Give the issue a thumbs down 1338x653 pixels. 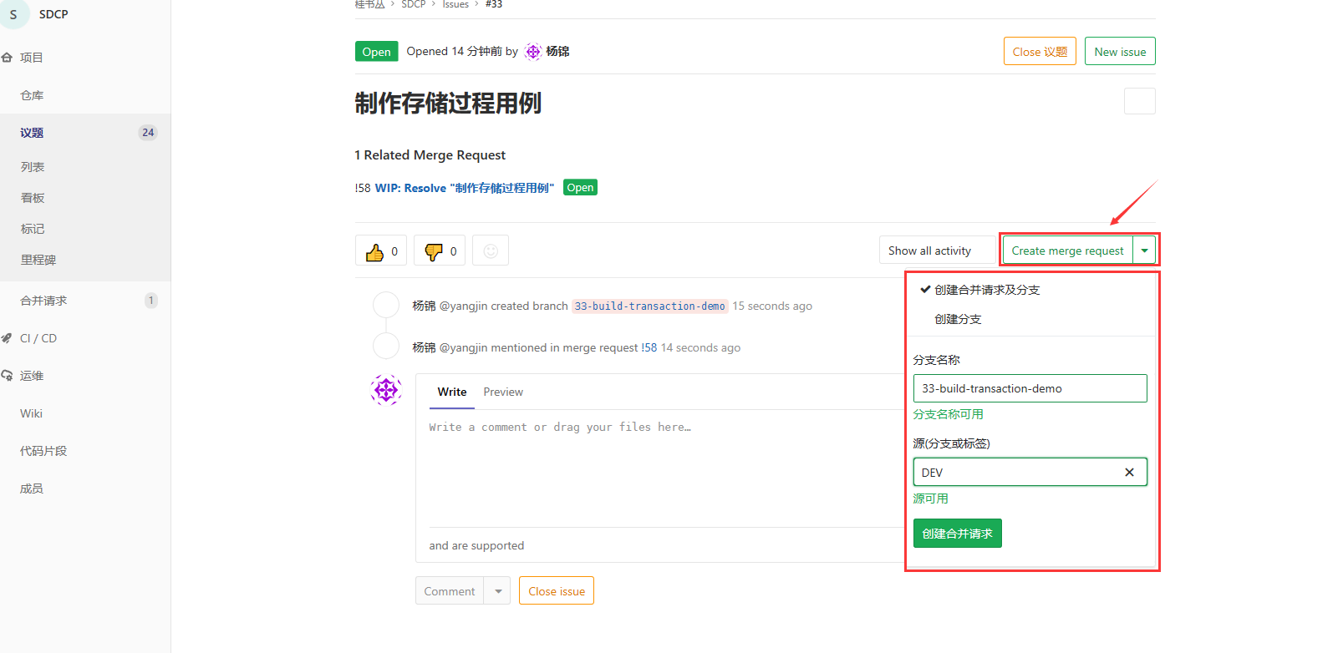click(x=440, y=251)
